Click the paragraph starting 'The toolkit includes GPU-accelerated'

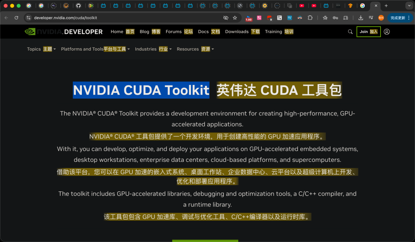coord(207,199)
